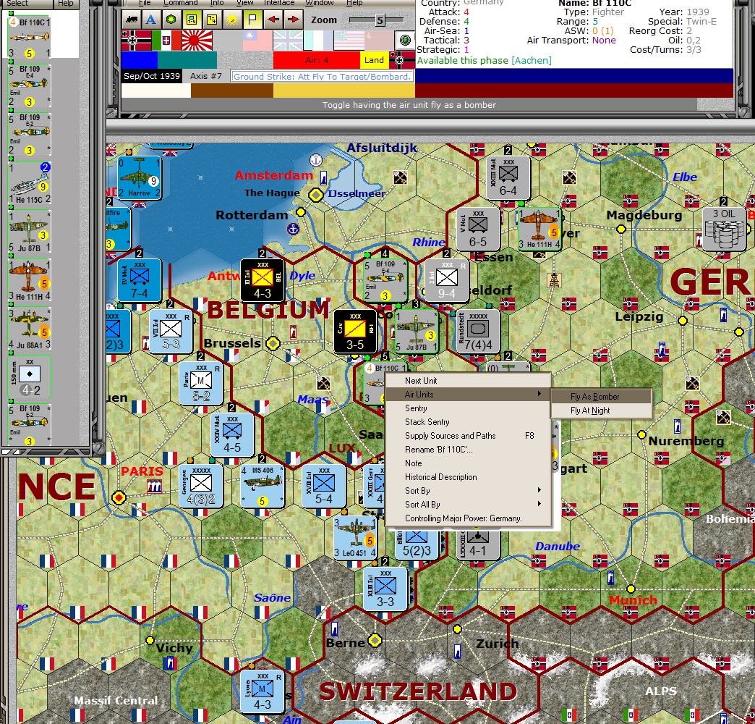Click the He 111H counter on the map
Viewport: 755px width, 724px height.
[x=539, y=229]
